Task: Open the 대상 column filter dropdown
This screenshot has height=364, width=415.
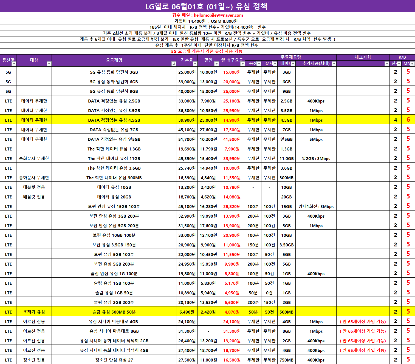Action: click(49, 64)
